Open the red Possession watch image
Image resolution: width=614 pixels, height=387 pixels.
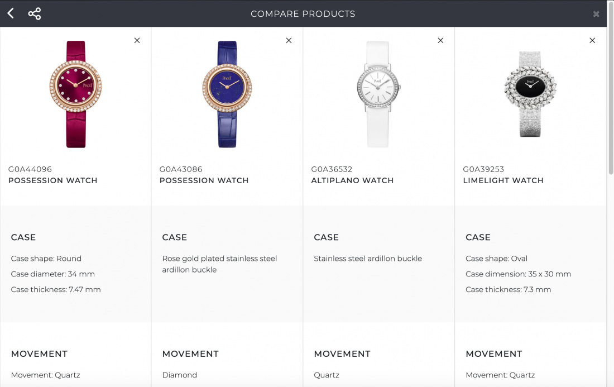[75, 94]
